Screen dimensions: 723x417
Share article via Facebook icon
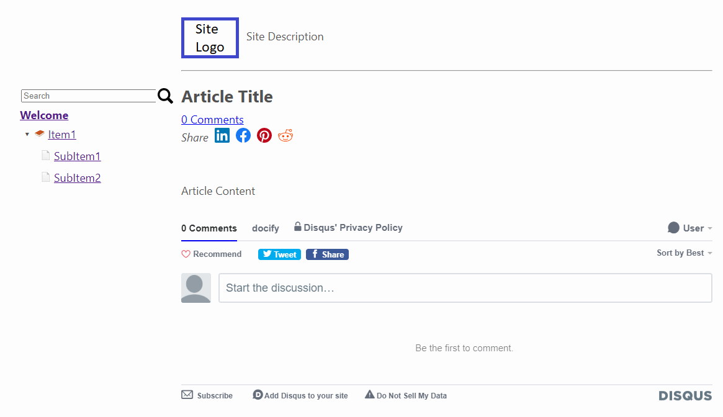coord(243,136)
